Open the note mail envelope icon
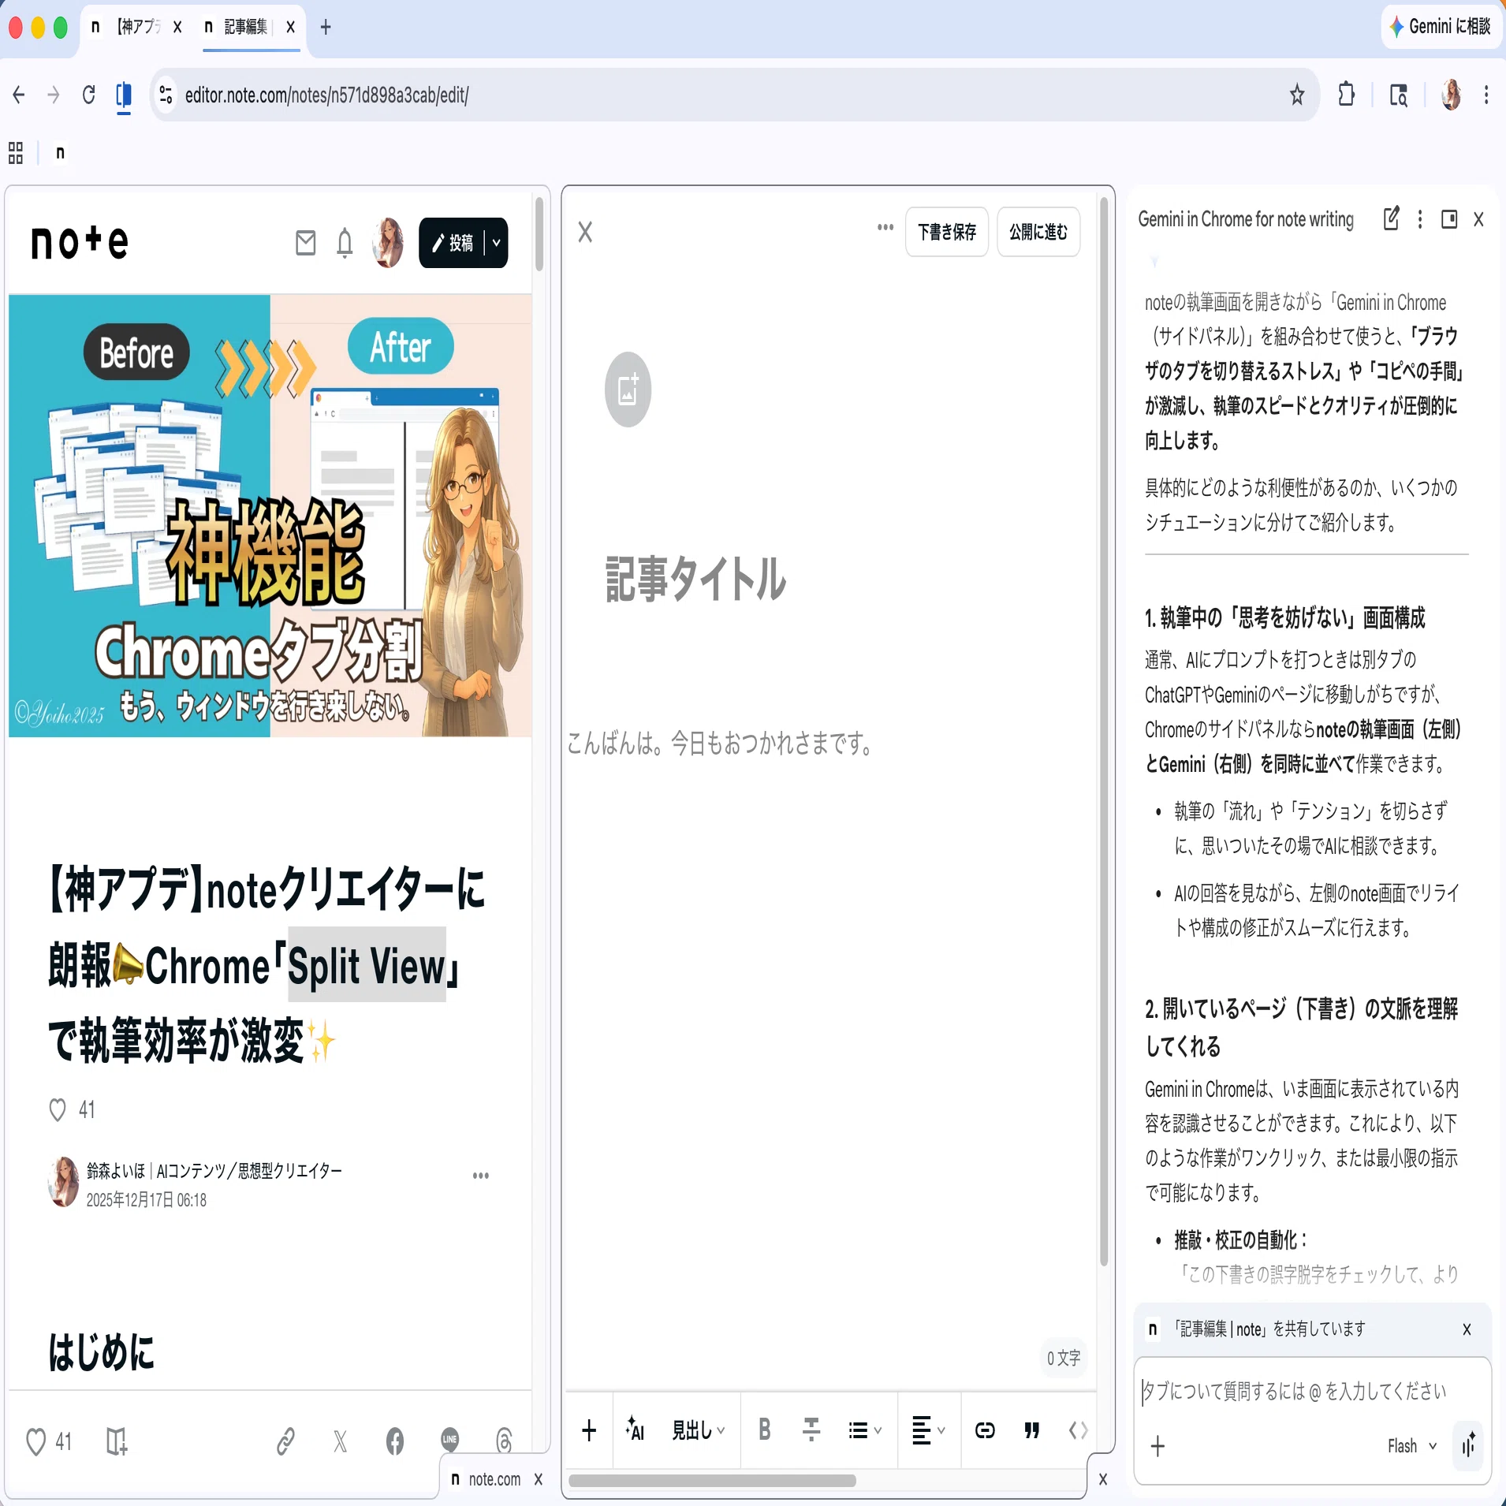 tap(306, 243)
